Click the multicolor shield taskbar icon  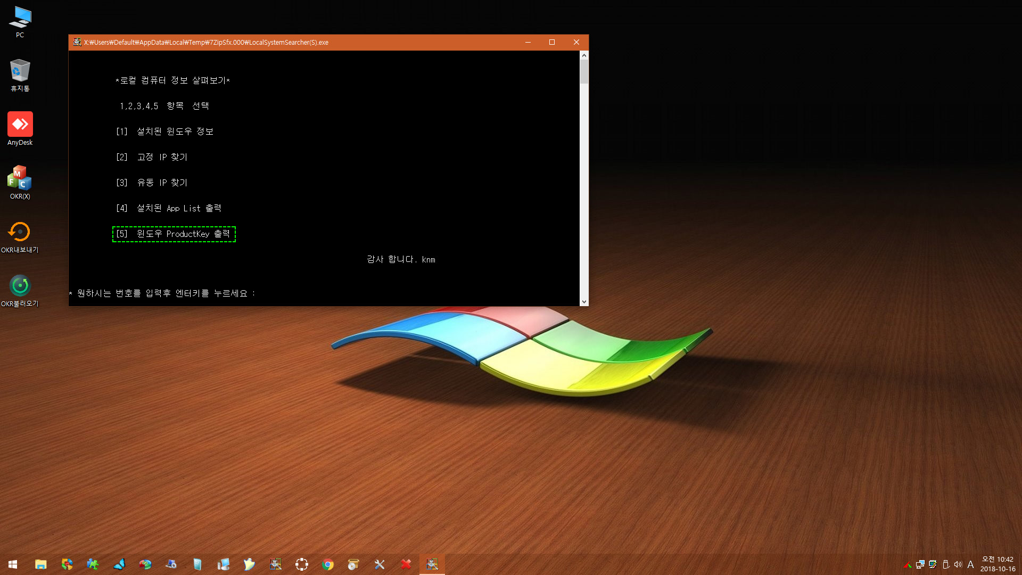point(67,564)
